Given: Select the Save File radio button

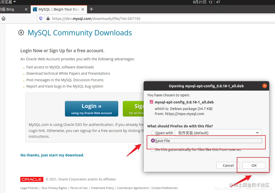Looking at the screenshot, I should [153, 141].
